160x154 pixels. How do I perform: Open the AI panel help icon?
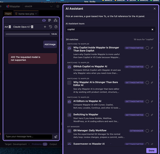[56, 27]
